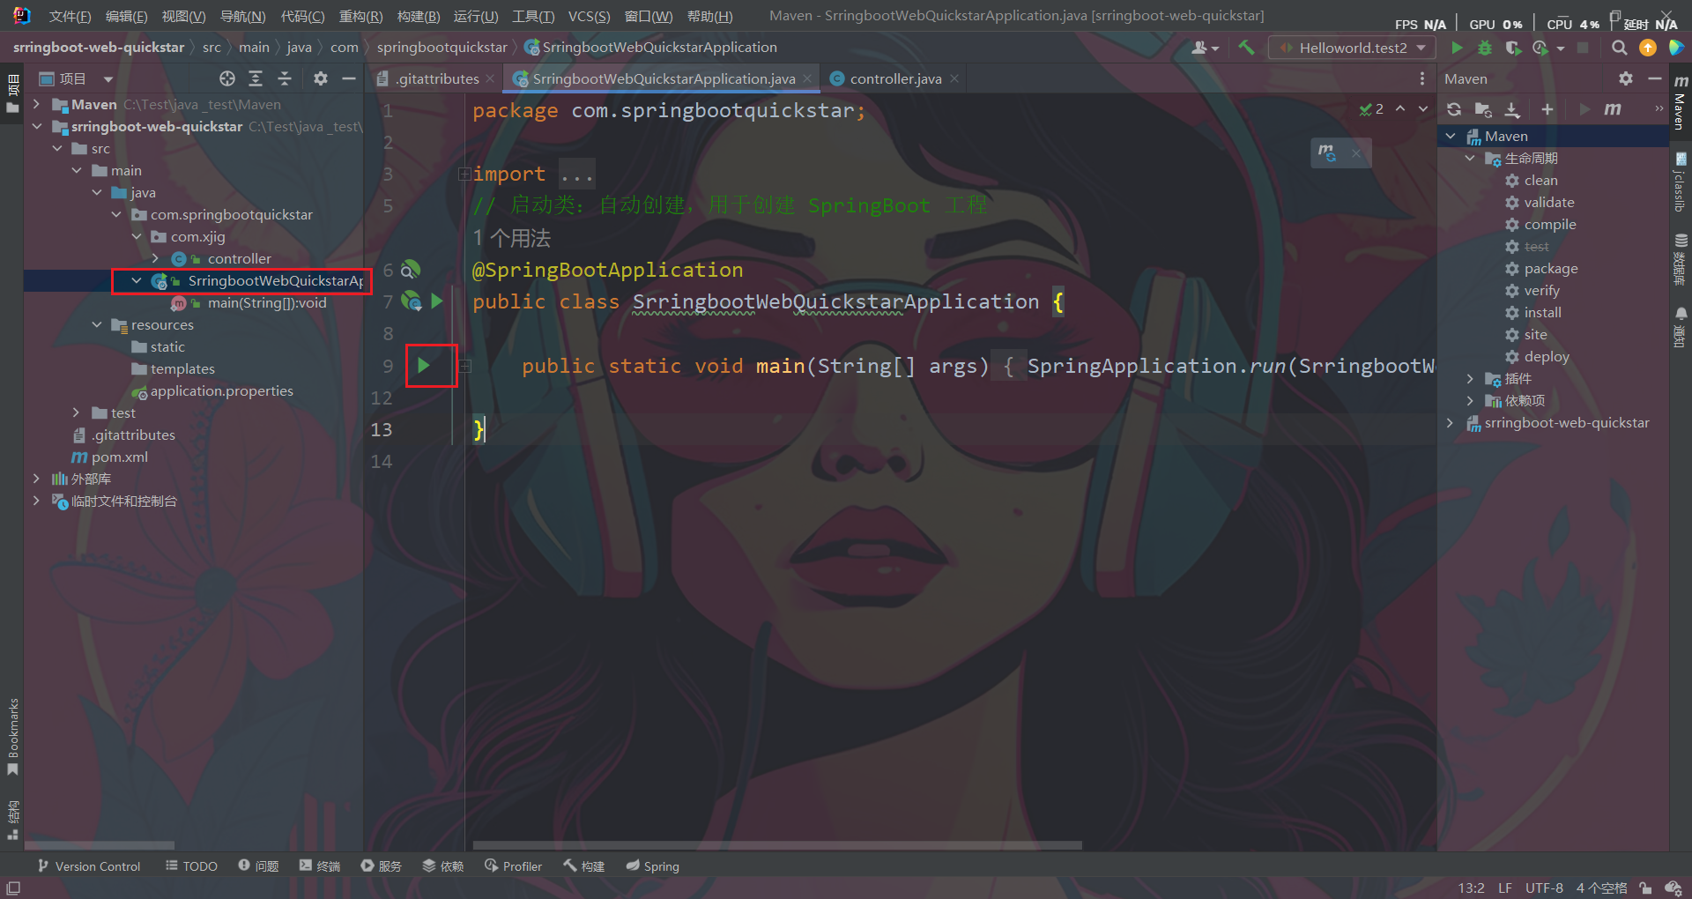Open Search Everywhere magnifier icon
Screen dimensions: 1692x899
[1619, 48]
